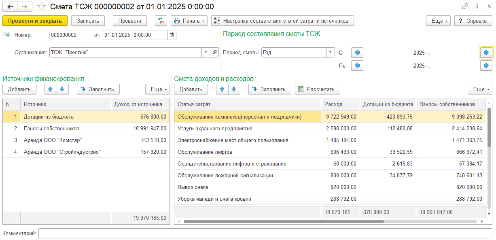Open Еще menu in Источники финансирования
The image size is (496, 240).
click(x=157, y=89)
